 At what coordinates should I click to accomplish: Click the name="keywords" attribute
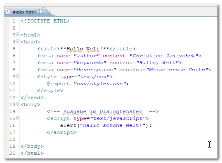tap(81, 63)
